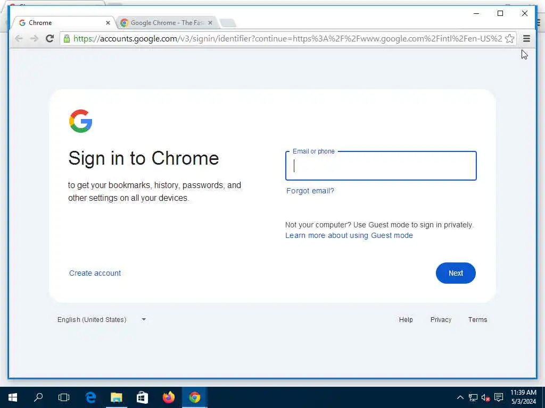Go back with the left arrow
Viewport: 545px width, 408px height.
pyautogui.click(x=19, y=38)
